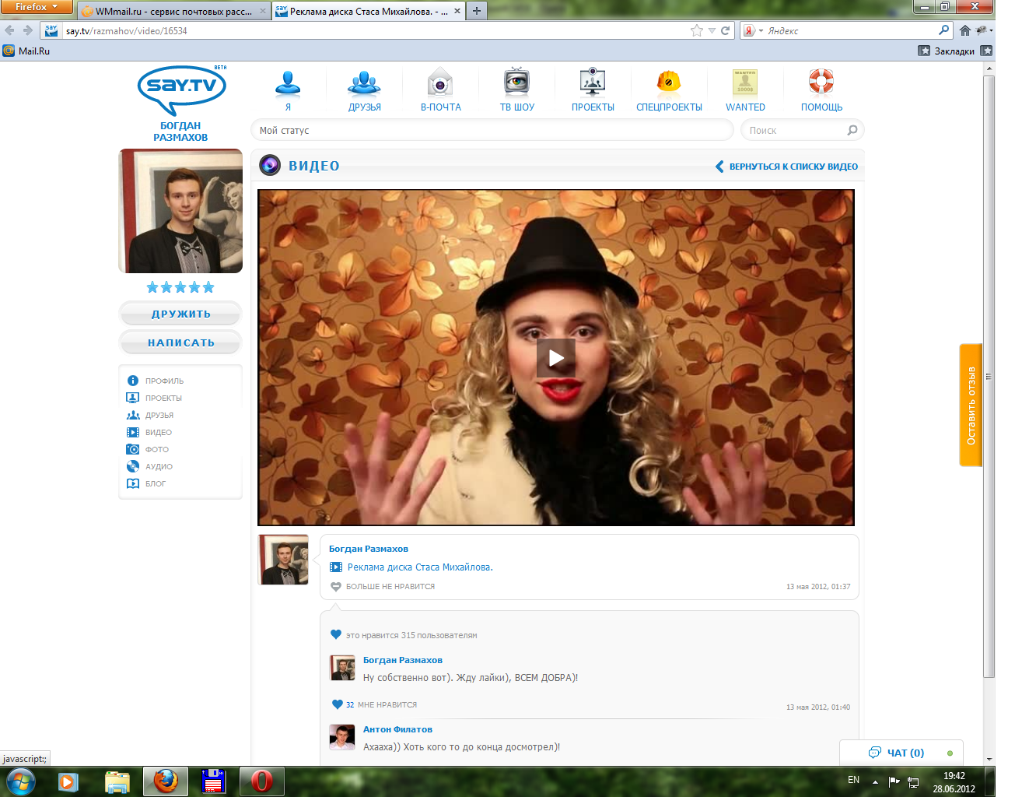
Task: Click the ФОТО camera icon in sidebar
Action: (x=132, y=449)
